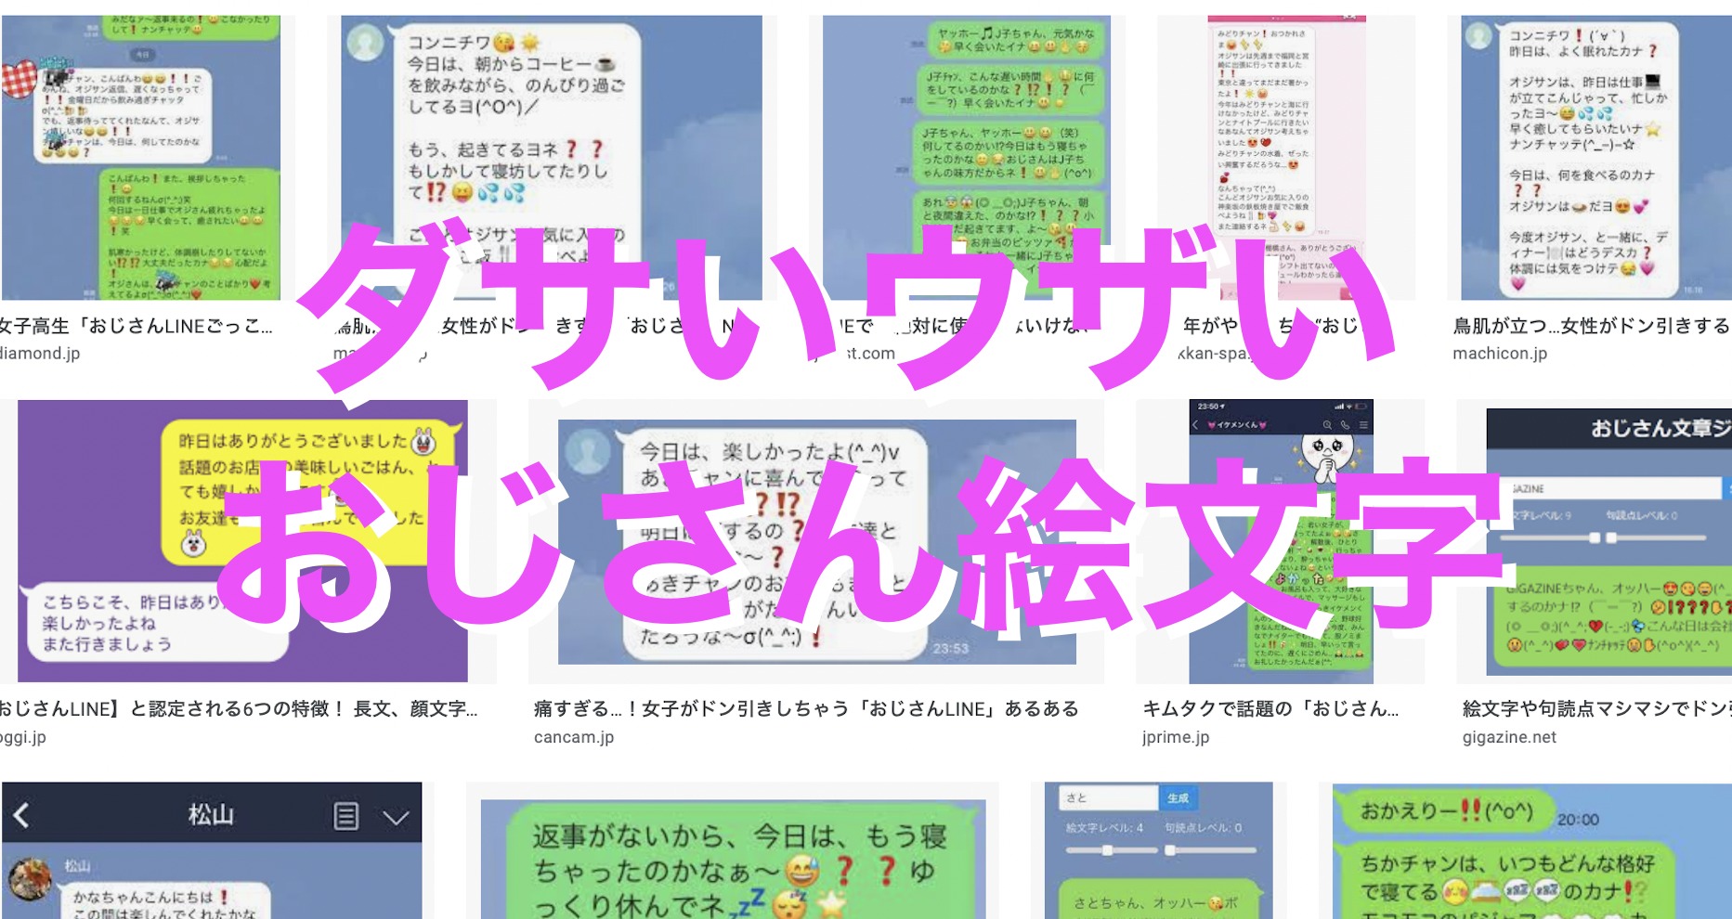1732x919 pixels.
Task: Tap the phone icon in イケメンくん chat
Action: coord(1345,425)
